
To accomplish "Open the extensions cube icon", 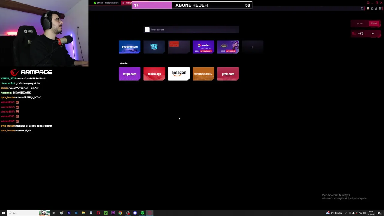I will (x=372, y=8).
